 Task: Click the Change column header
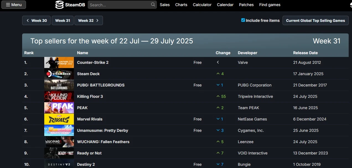point(223,53)
